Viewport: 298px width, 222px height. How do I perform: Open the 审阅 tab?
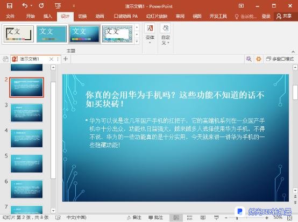(180, 16)
